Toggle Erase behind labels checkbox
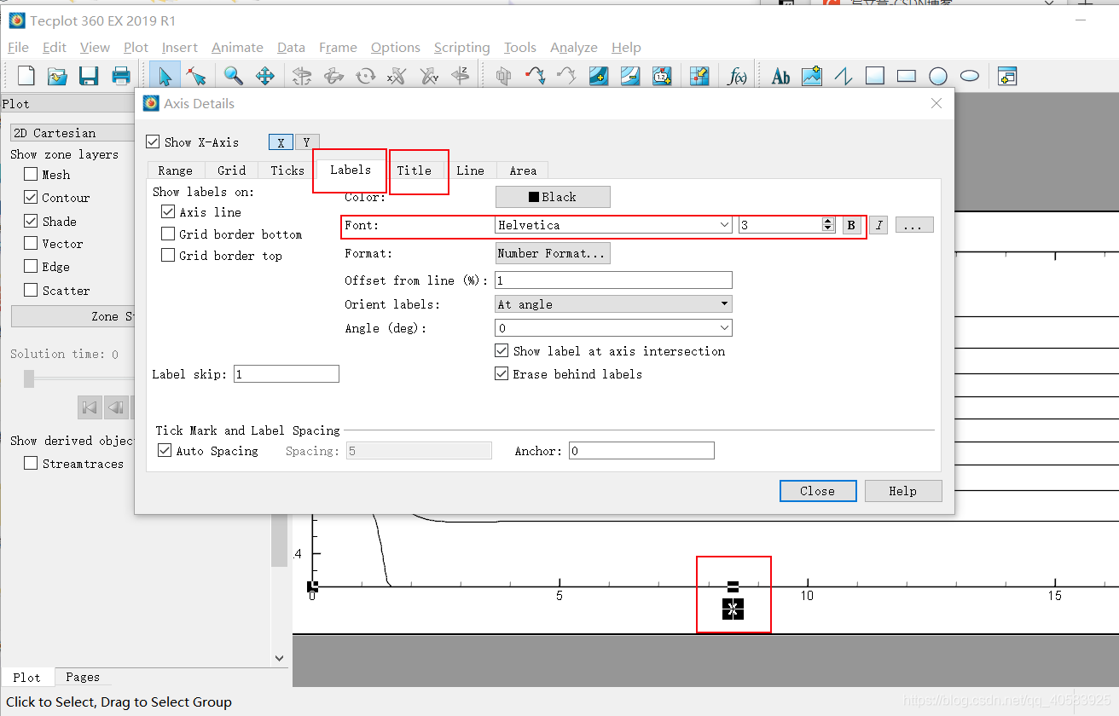Viewport: 1119px width, 716px height. [x=502, y=373]
